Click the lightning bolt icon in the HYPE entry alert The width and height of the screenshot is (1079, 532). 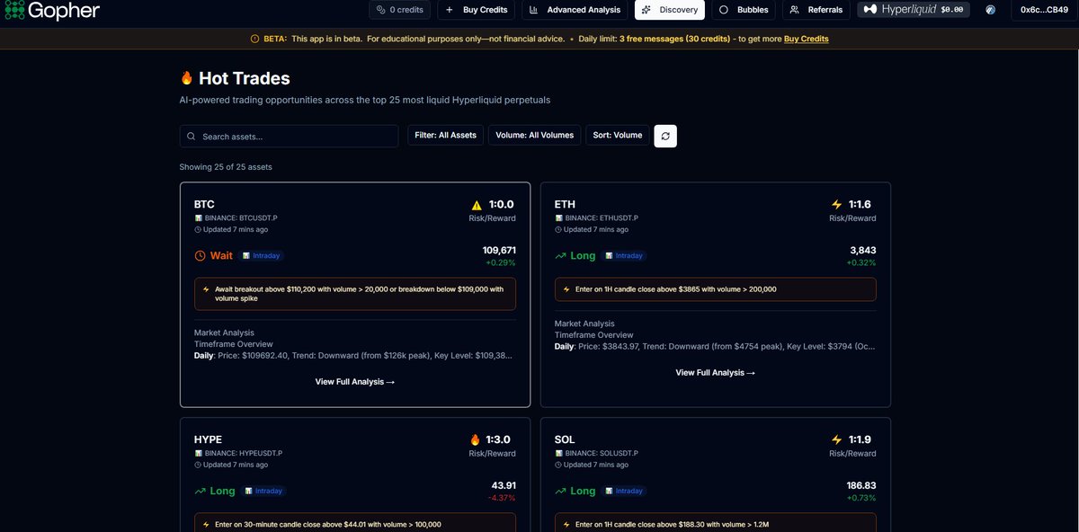click(206, 524)
